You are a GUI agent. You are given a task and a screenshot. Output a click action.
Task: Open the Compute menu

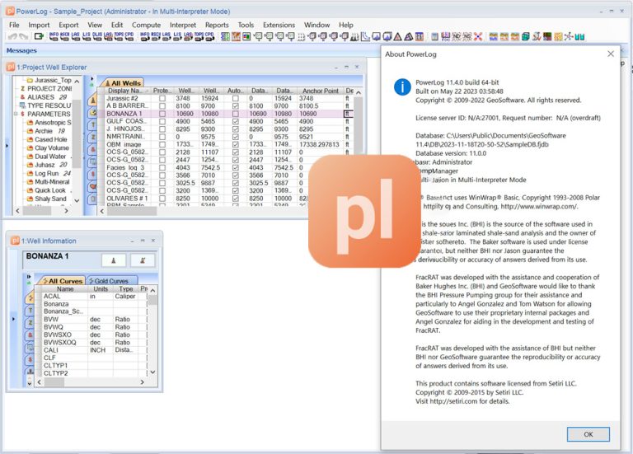click(146, 25)
